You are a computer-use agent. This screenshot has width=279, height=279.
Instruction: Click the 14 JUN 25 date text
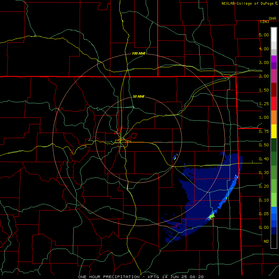(x=175, y=277)
